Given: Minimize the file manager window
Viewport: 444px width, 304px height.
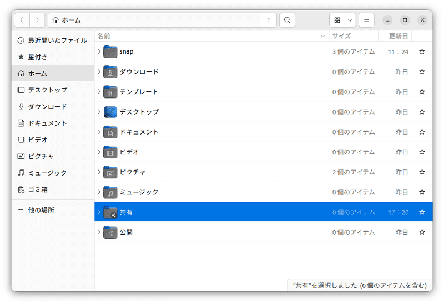Looking at the screenshot, I should (x=387, y=20).
